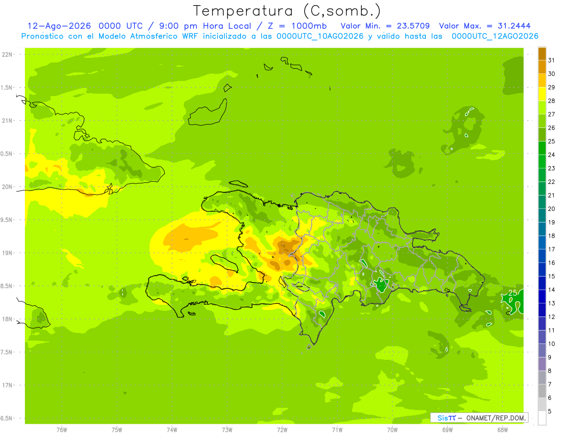Select the "Valor Min. = 23.5709" readout
564x436 pixels.
pos(386,26)
